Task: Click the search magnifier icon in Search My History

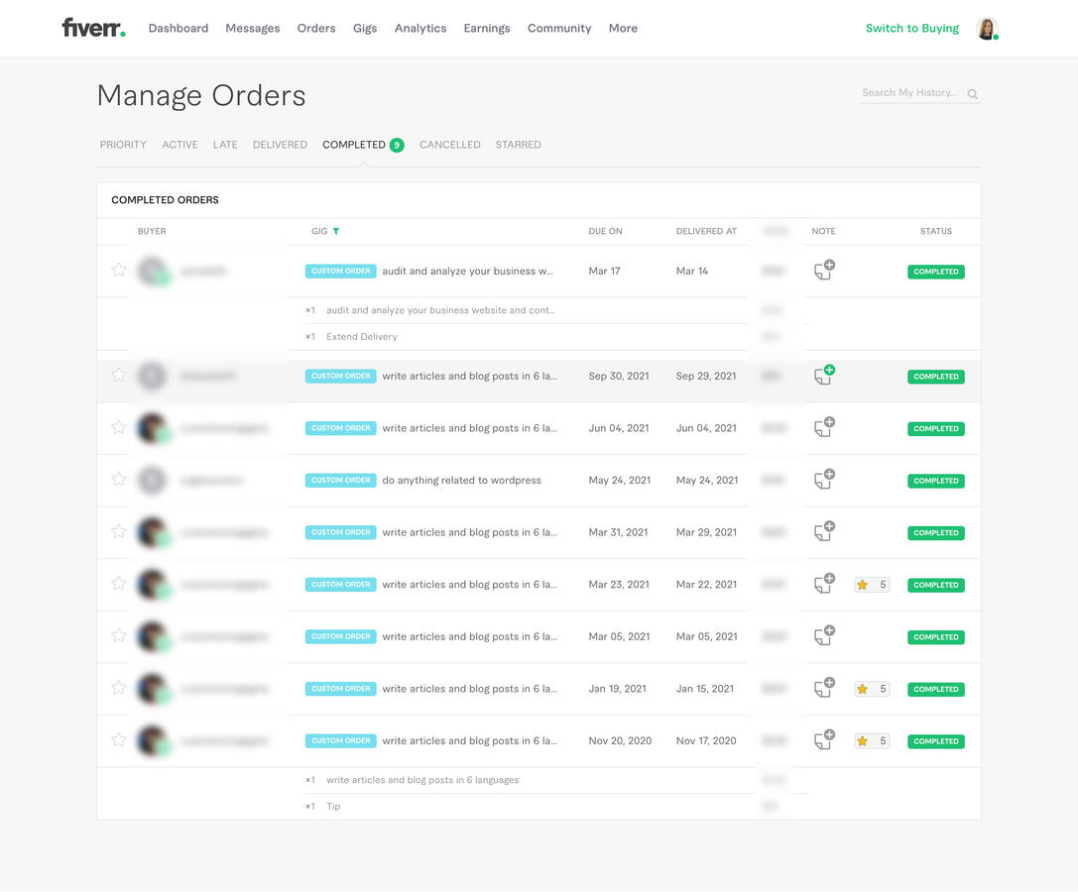Action: (972, 94)
